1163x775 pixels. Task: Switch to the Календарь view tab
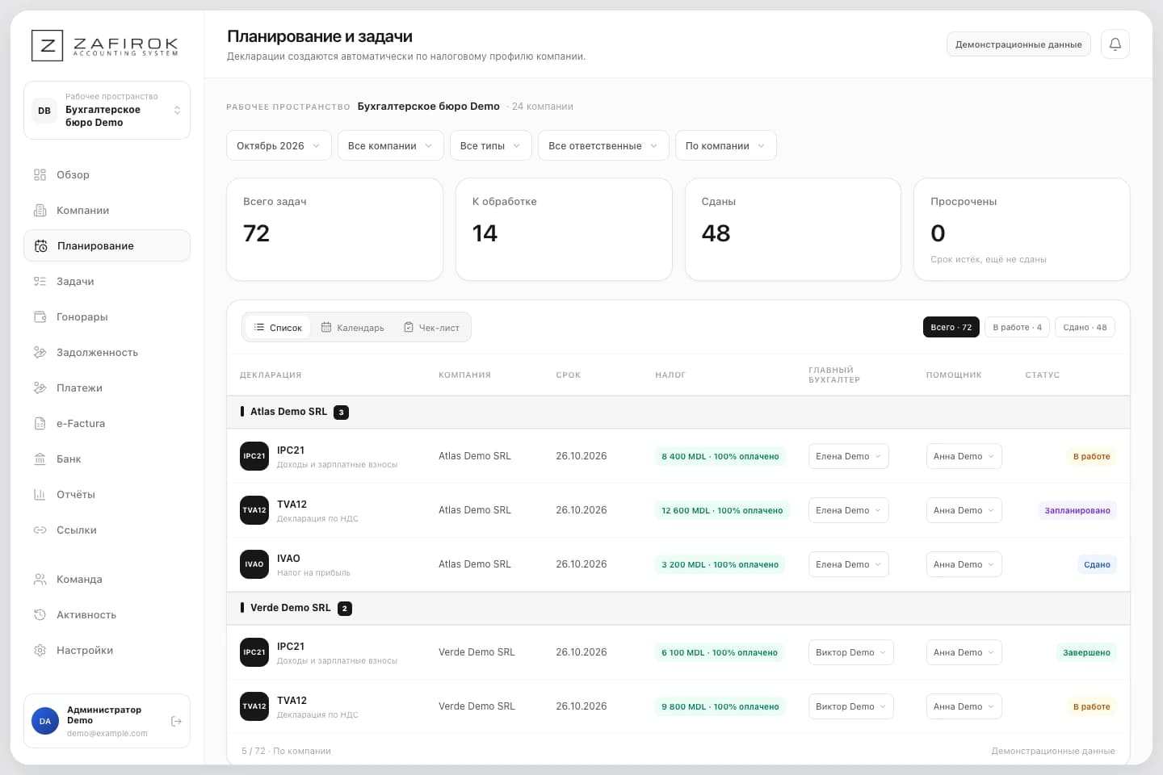pos(353,328)
